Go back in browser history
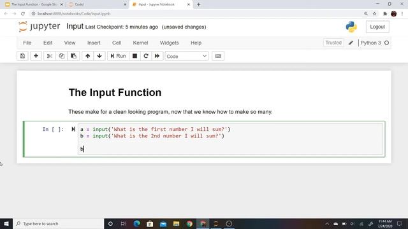408x229 pixels. tap(6, 14)
